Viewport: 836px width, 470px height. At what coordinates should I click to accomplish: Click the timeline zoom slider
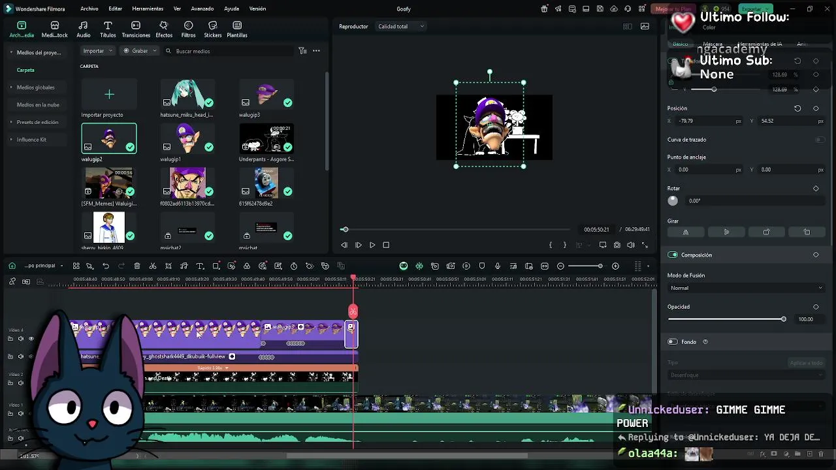pyautogui.click(x=586, y=266)
